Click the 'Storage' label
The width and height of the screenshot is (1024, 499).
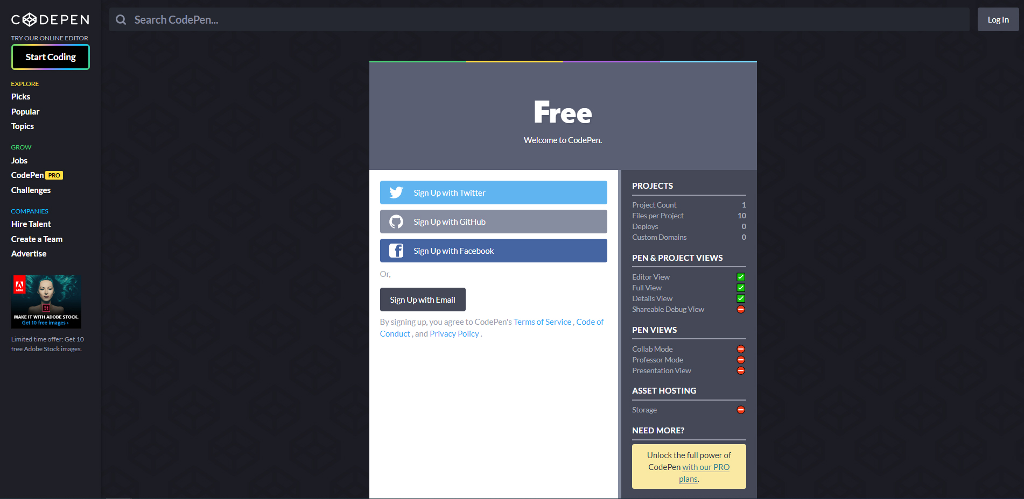(x=644, y=410)
